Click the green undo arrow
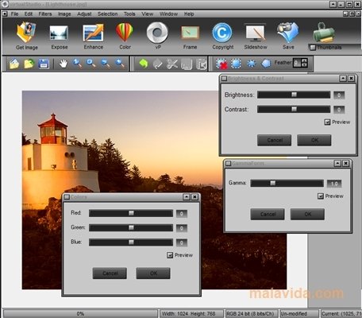This screenshot has height=318, width=362. click(143, 64)
